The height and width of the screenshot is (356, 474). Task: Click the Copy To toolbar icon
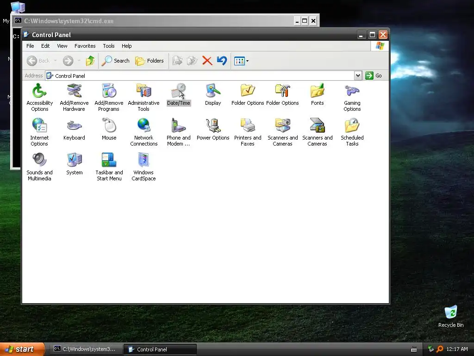coord(192,61)
